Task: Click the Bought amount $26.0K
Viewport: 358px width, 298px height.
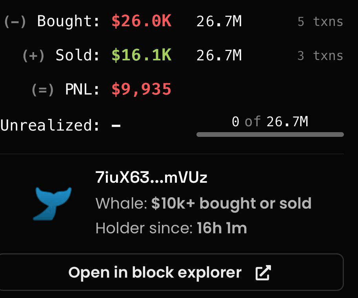Action: coord(141,21)
